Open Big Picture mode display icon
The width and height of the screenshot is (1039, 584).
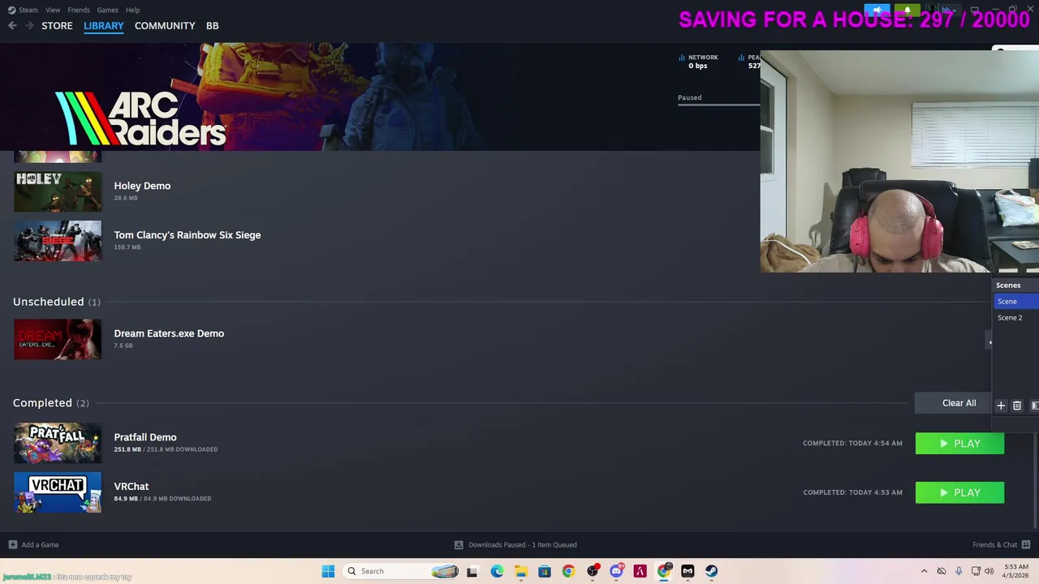tap(975, 10)
